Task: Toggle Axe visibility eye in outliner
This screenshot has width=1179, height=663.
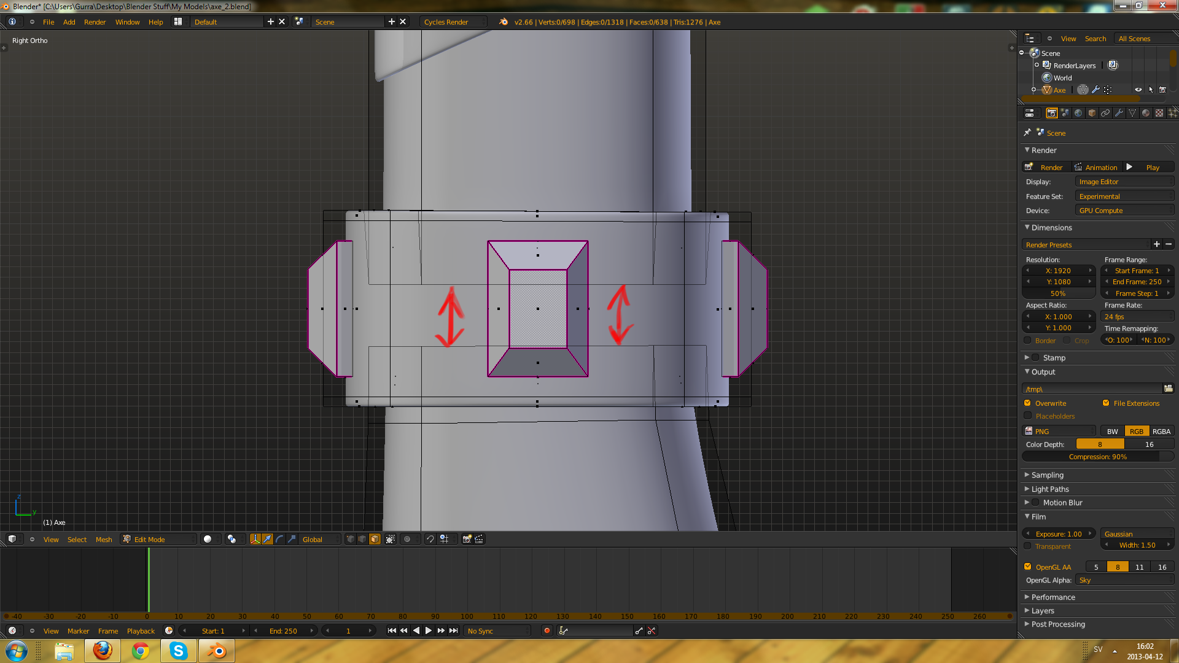Action: [x=1138, y=90]
